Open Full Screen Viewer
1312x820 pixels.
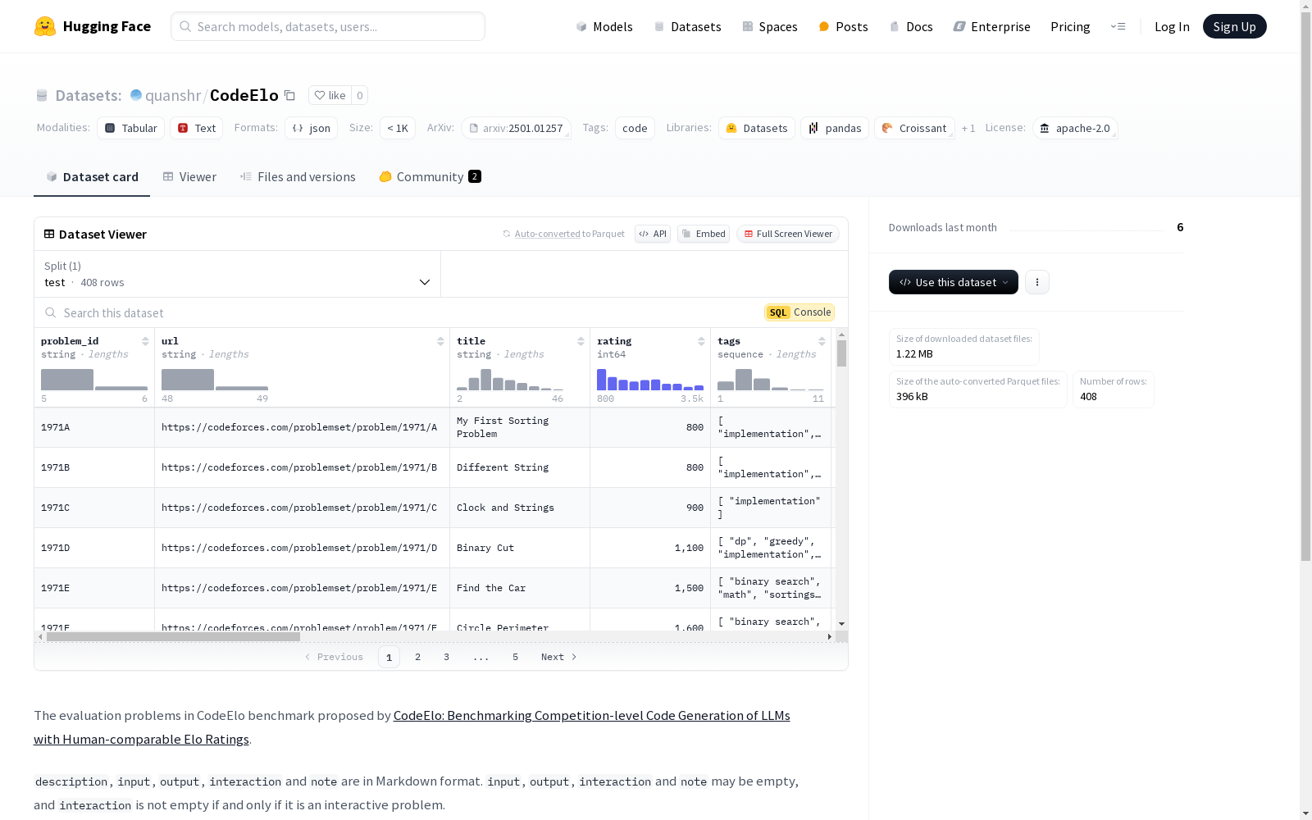tap(788, 234)
